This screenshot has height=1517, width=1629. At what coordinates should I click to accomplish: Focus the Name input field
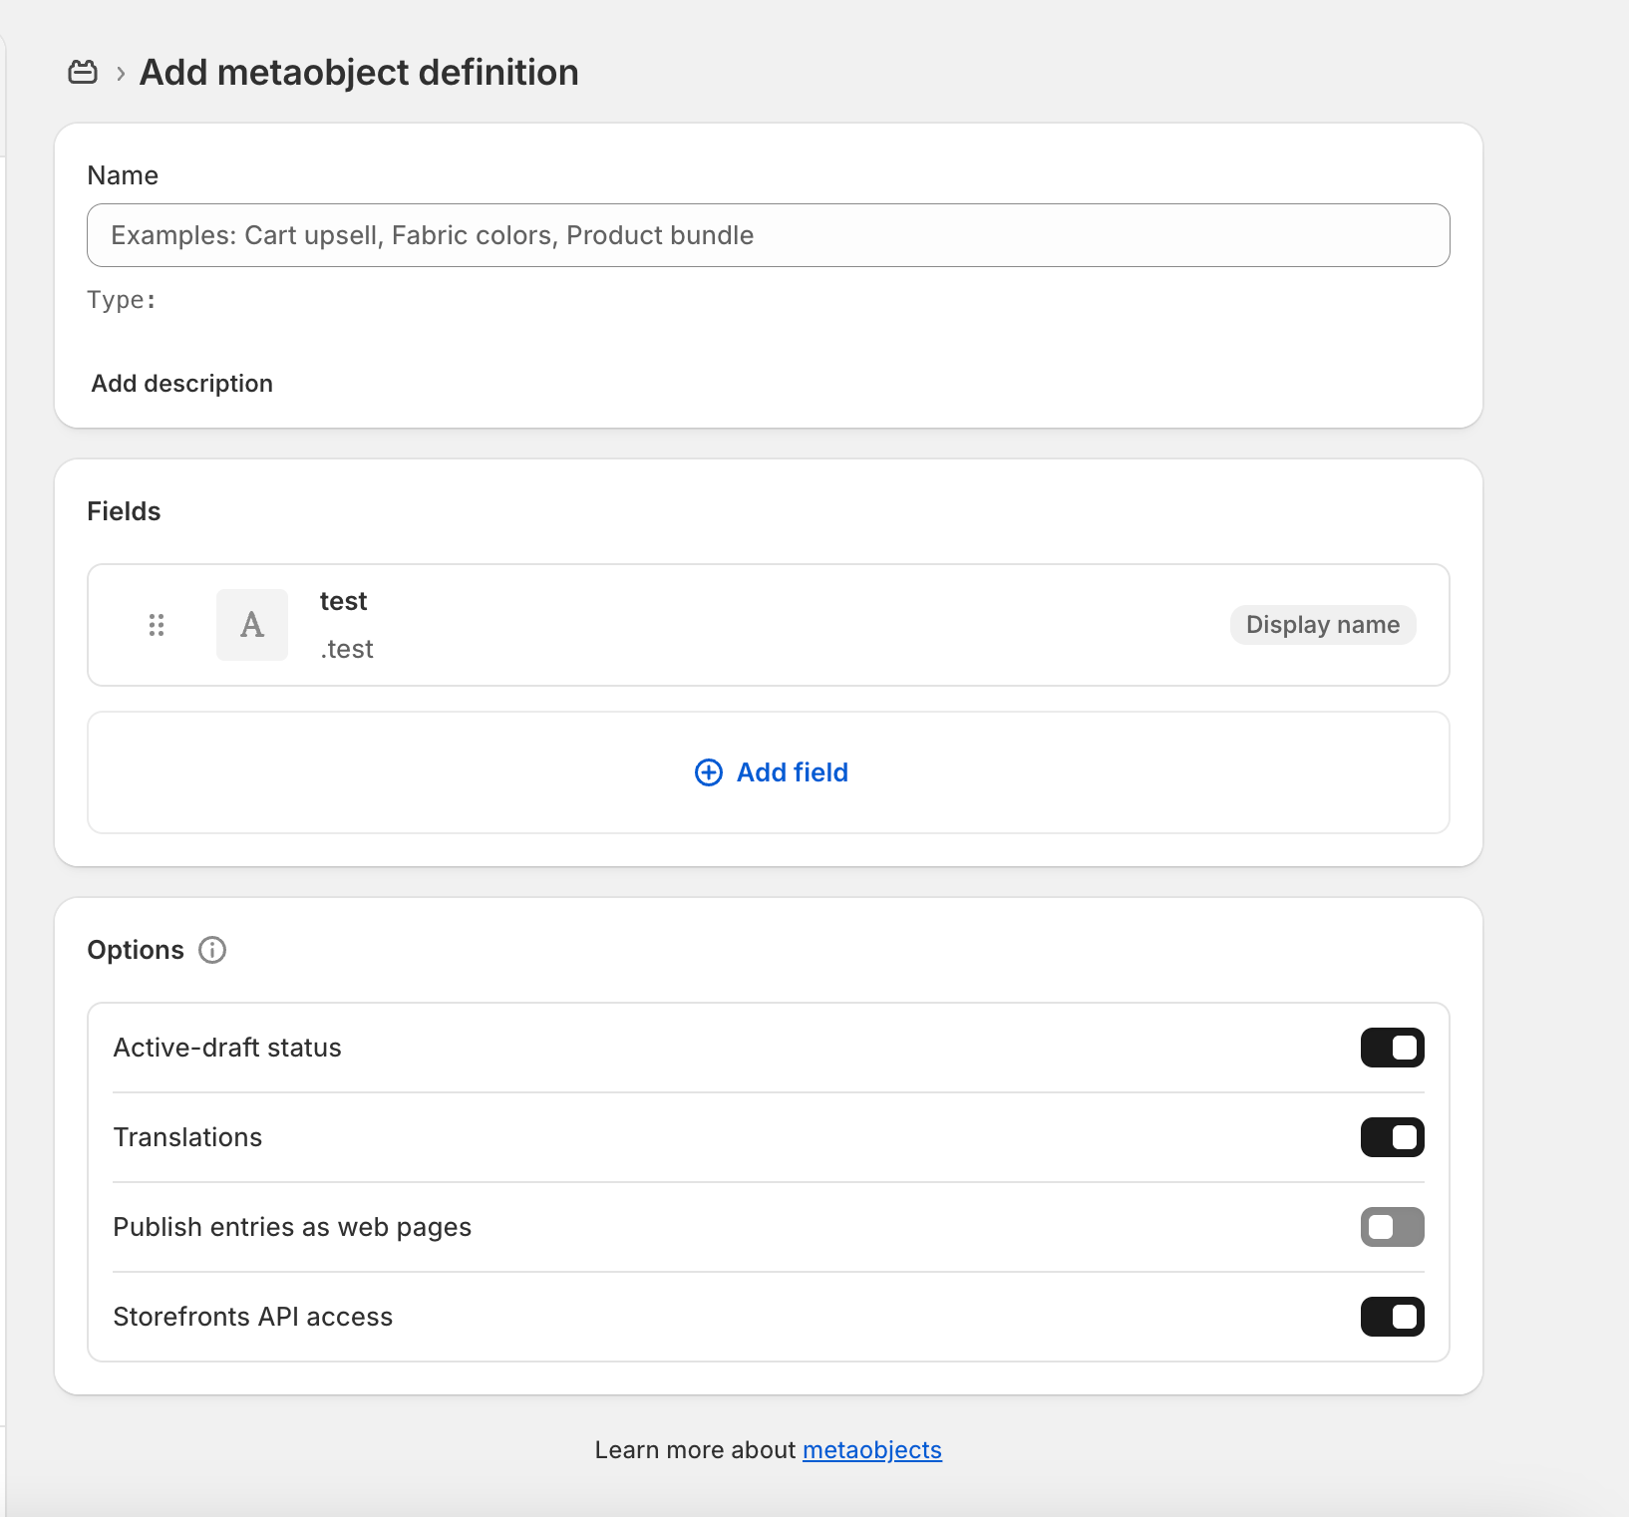point(768,235)
